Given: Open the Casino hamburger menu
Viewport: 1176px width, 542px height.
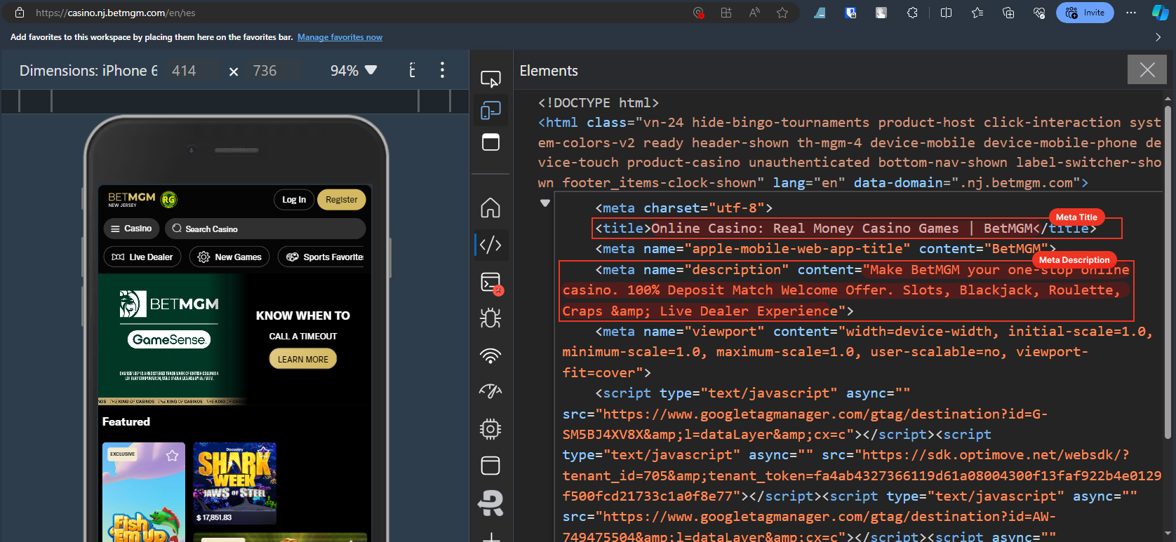Looking at the screenshot, I should pyautogui.click(x=131, y=229).
